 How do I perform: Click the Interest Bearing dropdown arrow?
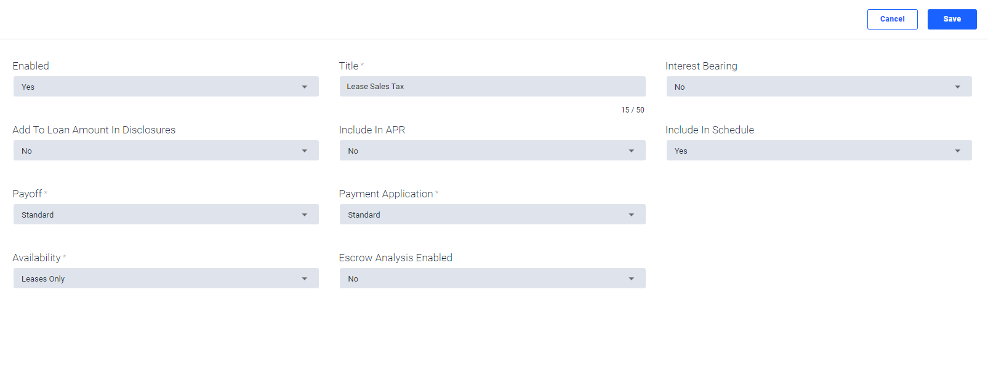click(x=958, y=87)
